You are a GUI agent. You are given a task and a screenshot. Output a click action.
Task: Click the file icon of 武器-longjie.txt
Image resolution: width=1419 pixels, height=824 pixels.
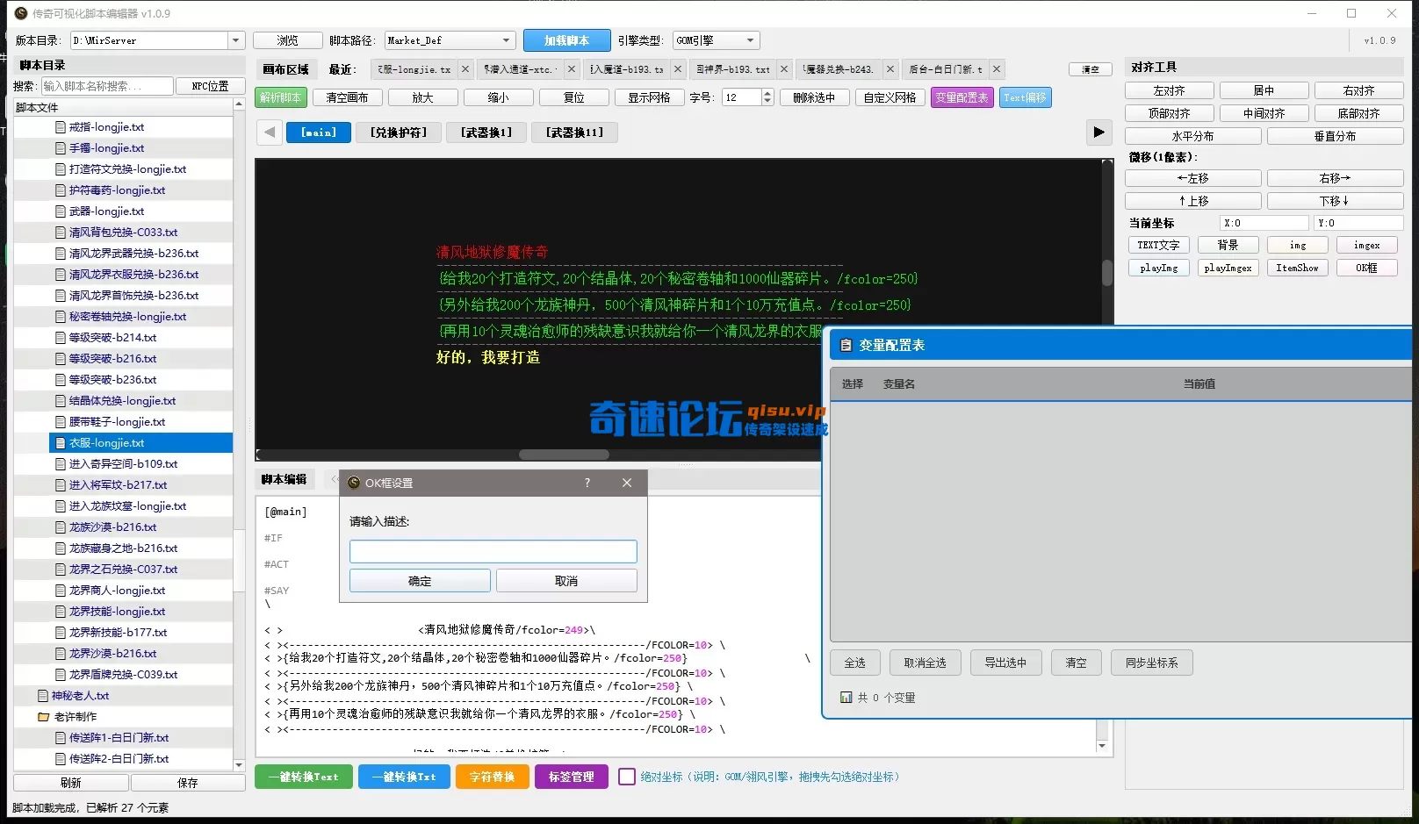pos(61,211)
